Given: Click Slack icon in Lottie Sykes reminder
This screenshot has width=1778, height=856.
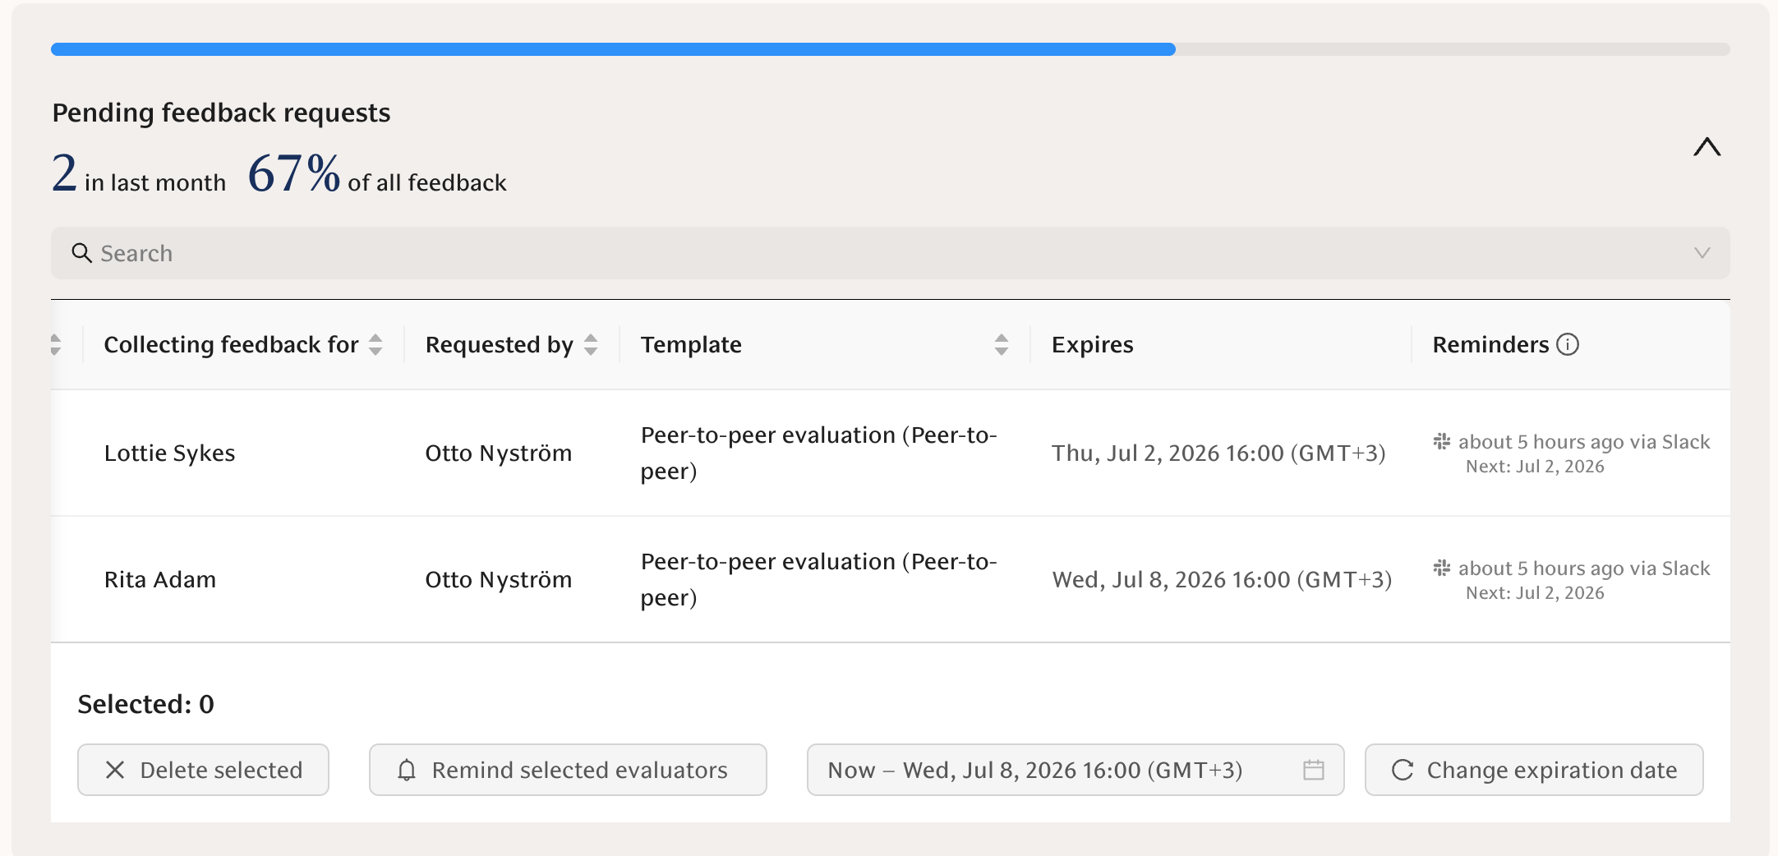Looking at the screenshot, I should point(1442,441).
